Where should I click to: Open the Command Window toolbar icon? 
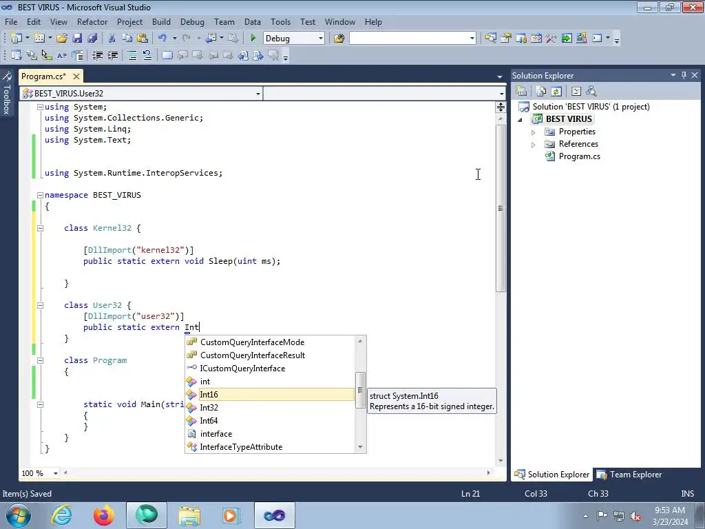pyautogui.click(x=597, y=39)
